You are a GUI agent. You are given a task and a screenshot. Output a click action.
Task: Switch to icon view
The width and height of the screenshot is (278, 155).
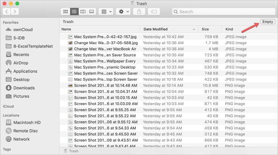[66, 12]
